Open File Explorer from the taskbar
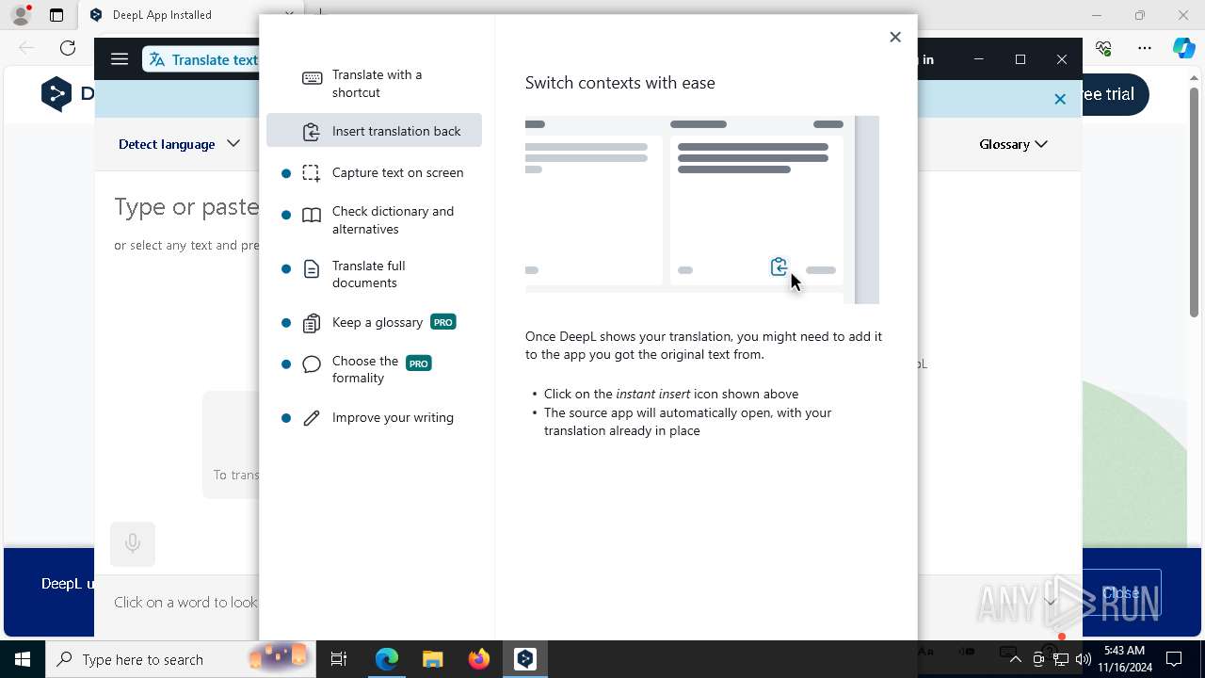 coord(432,659)
